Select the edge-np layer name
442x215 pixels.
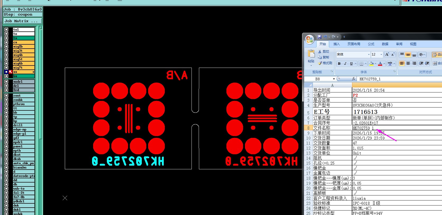[x=24, y=129]
